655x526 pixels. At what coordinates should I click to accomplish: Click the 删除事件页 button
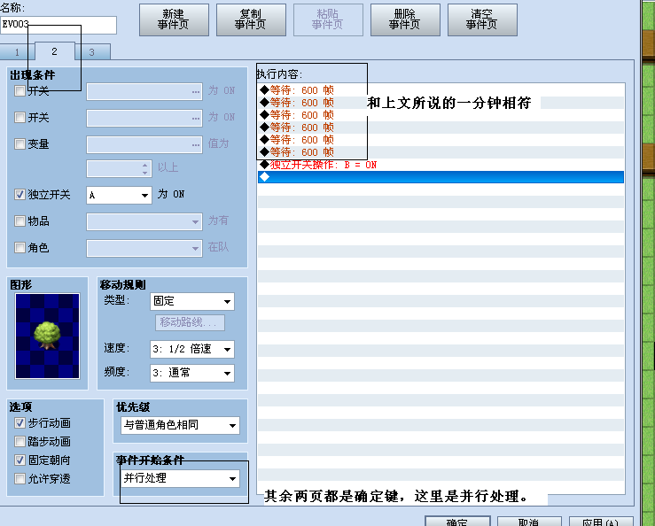pyautogui.click(x=405, y=19)
